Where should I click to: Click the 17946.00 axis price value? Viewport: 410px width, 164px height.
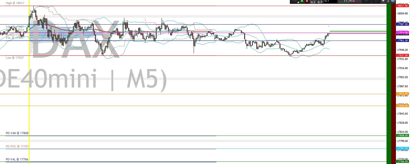(402, 50)
